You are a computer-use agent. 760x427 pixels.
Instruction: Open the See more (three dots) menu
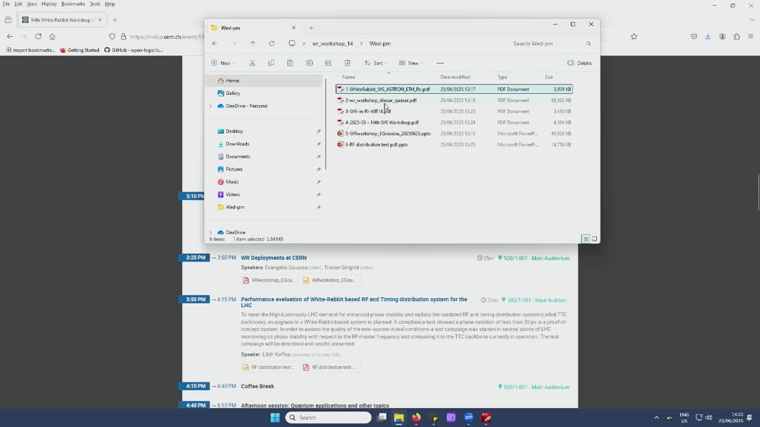pos(440,63)
